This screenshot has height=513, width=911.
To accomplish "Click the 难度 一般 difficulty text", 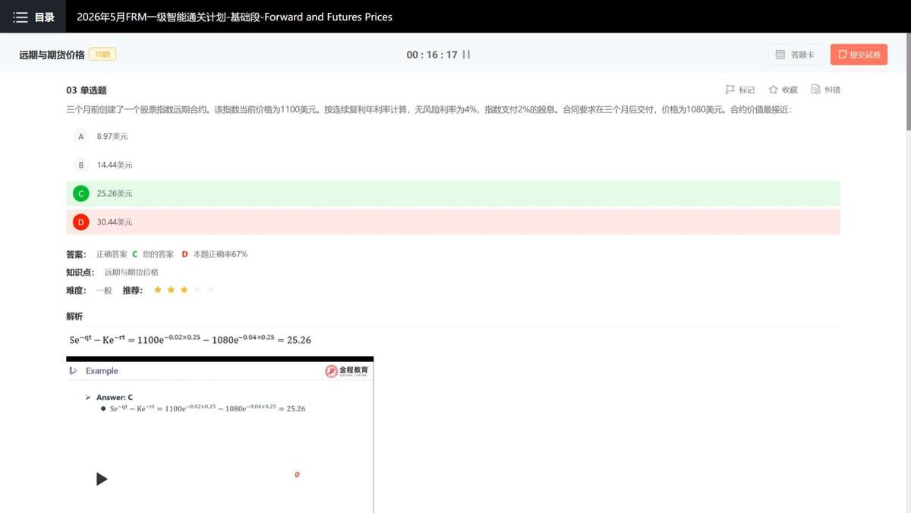I will click(89, 290).
